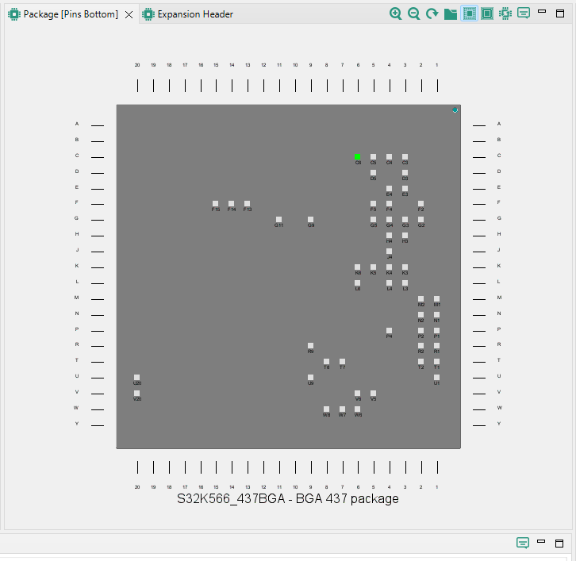Image resolution: width=576 pixels, height=561 pixels.
Task: Select pin M1
Action: pyautogui.click(x=437, y=298)
